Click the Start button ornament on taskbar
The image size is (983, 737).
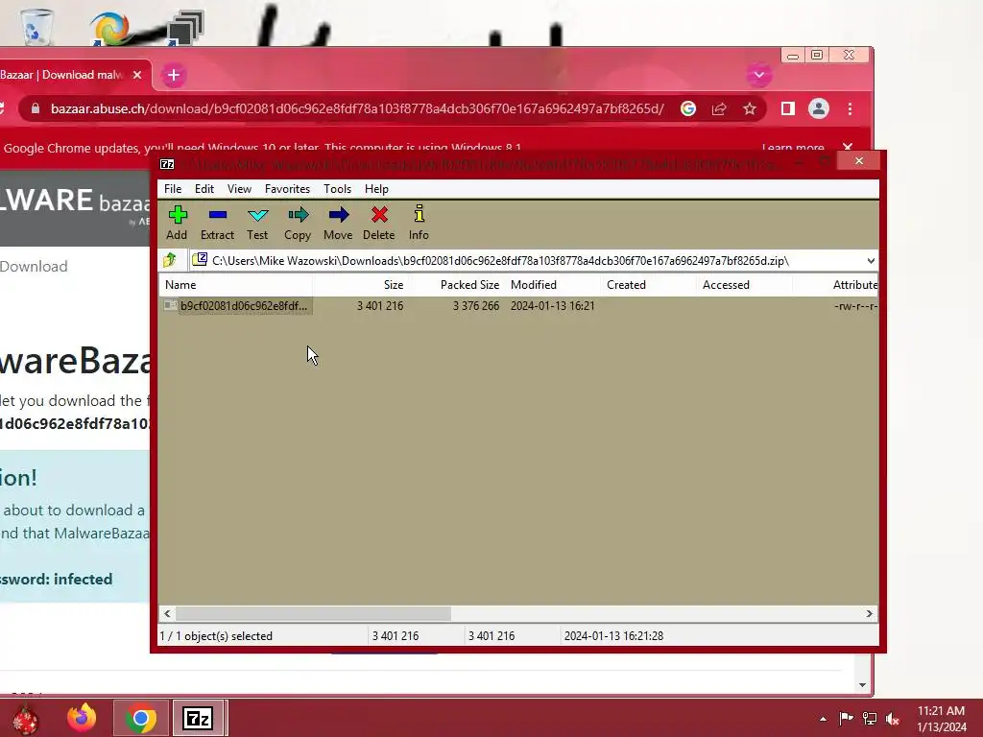[25, 718]
